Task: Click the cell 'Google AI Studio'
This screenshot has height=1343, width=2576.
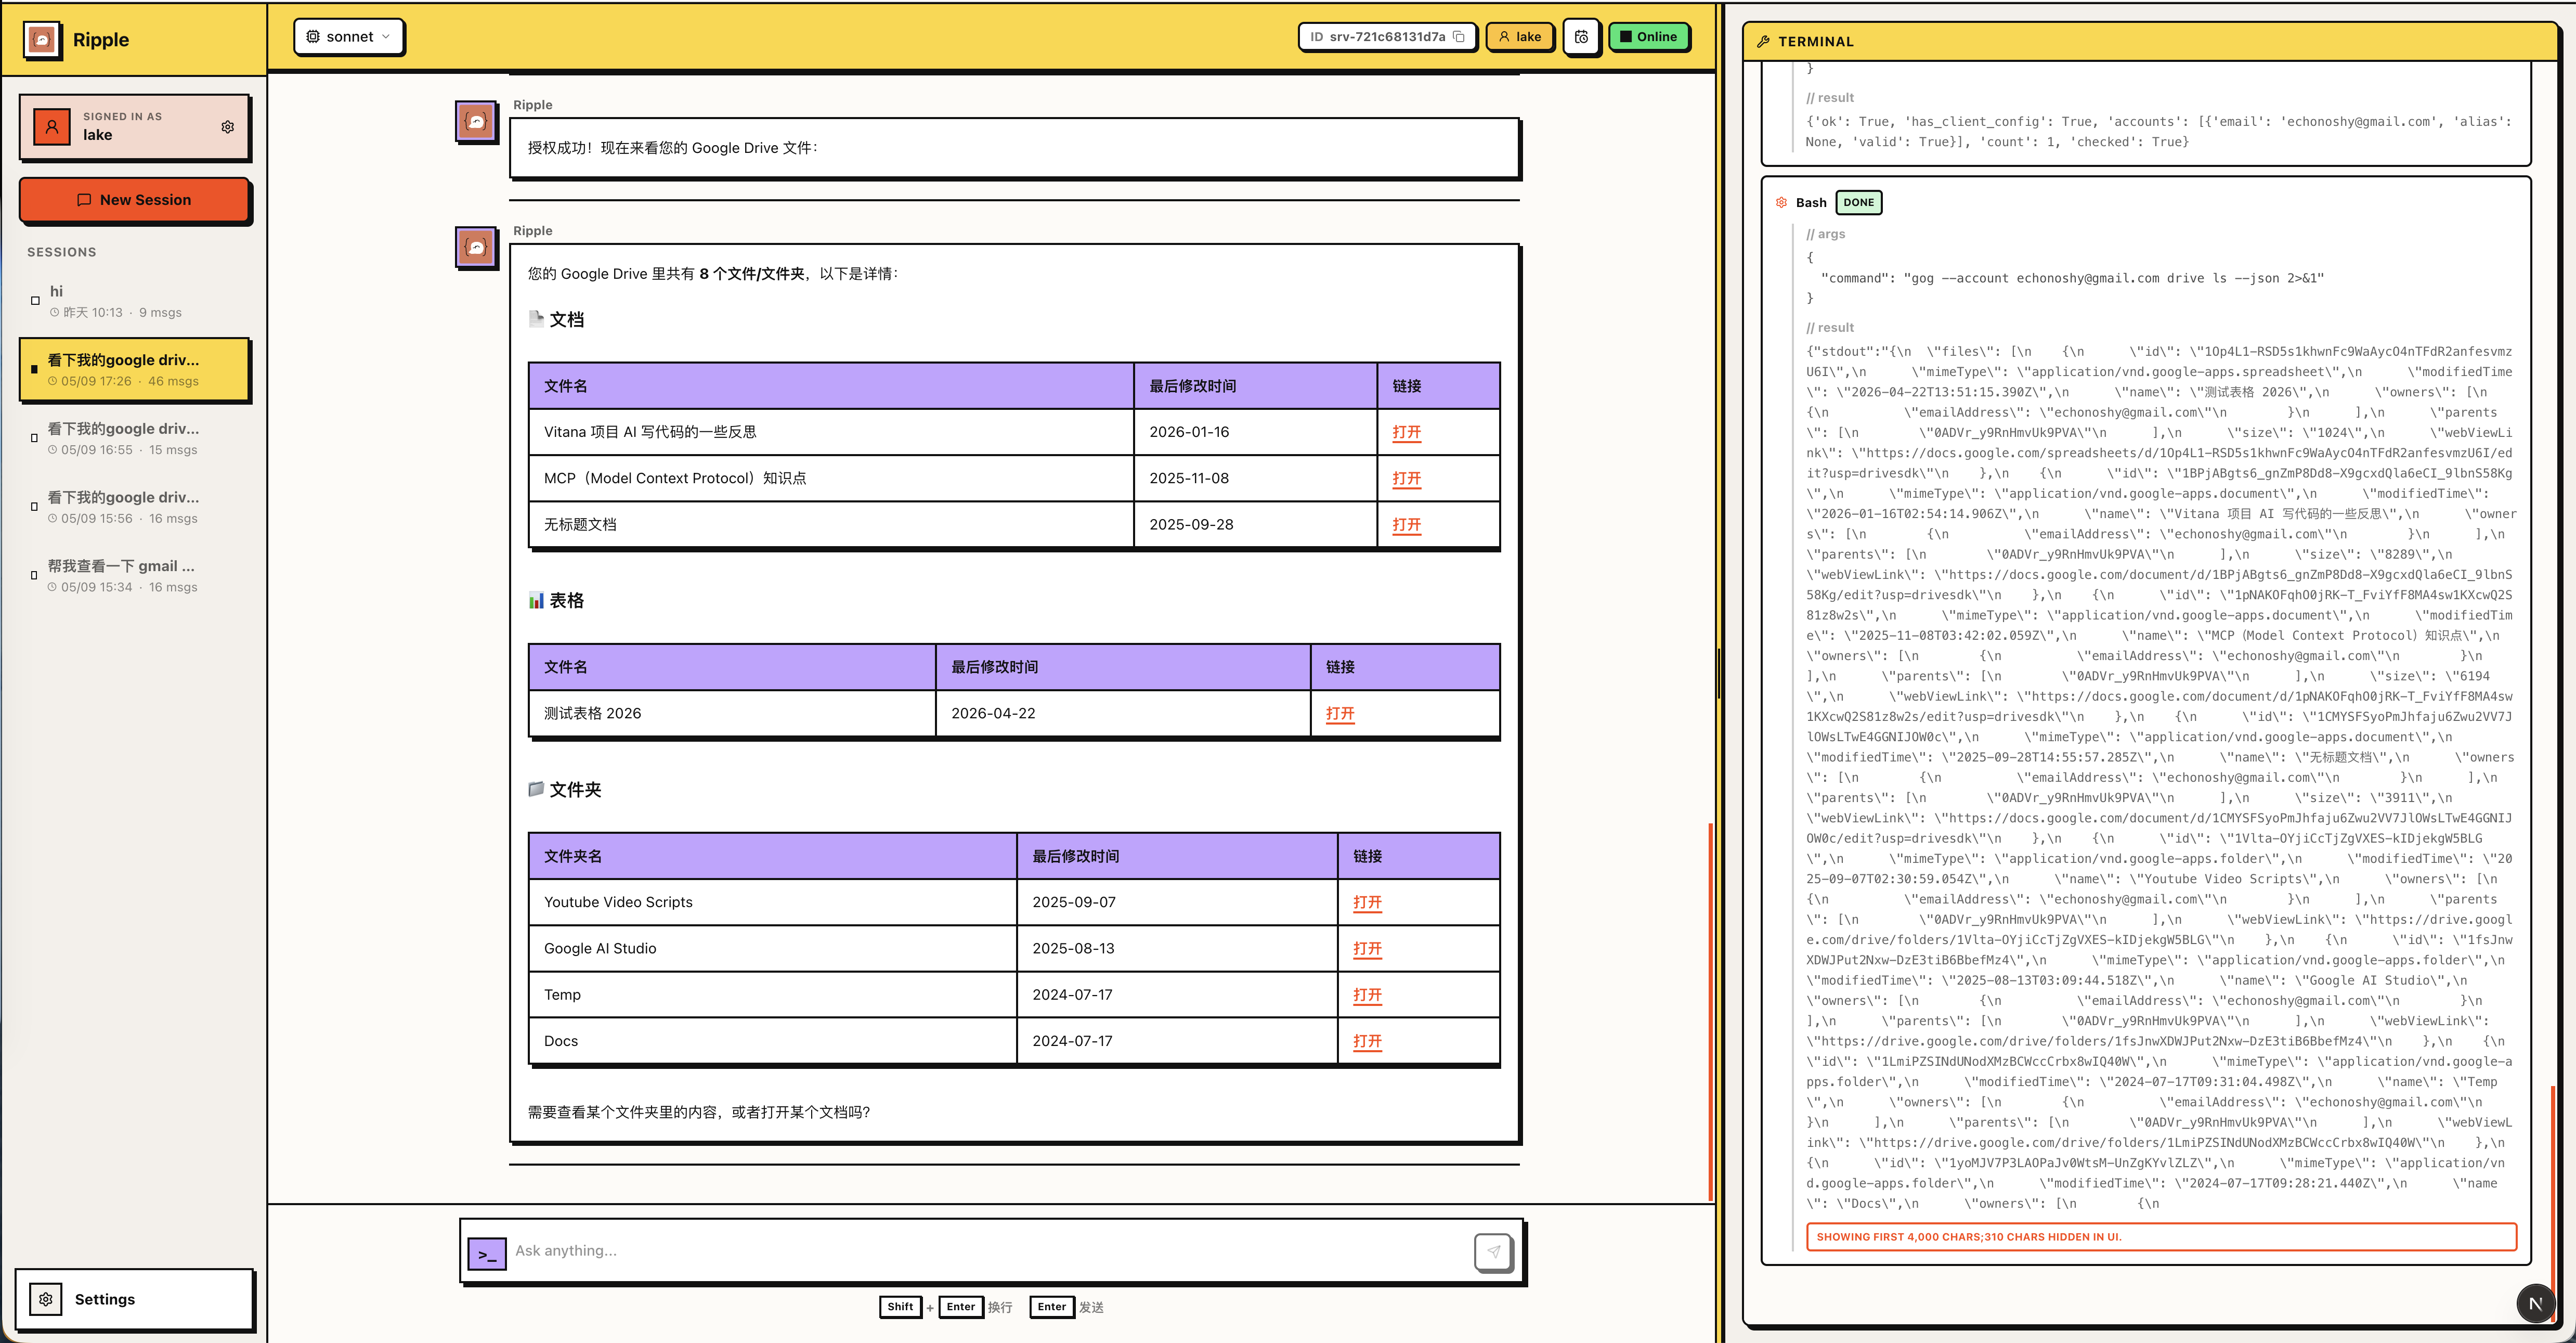Action: click(x=772, y=948)
